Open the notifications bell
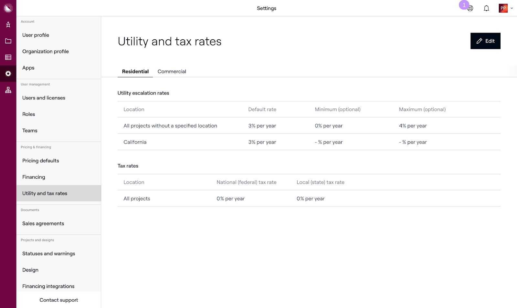Screen dimensions: 517x308 pyautogui.click(x=486, y=8)
